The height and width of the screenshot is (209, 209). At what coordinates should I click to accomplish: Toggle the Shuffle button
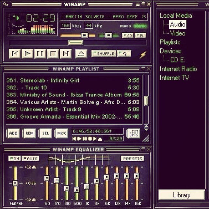(x=104, y=54)
